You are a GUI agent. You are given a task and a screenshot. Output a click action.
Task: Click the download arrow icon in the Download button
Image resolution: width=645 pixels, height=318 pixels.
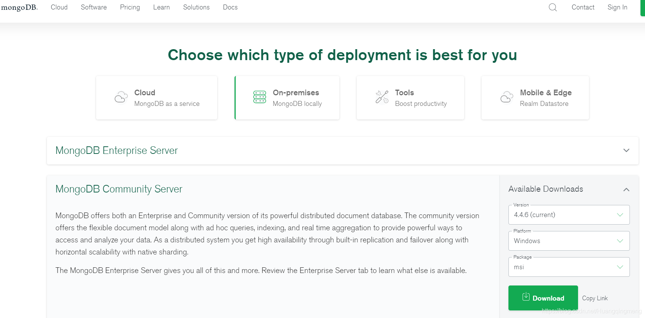click(526, 297)
